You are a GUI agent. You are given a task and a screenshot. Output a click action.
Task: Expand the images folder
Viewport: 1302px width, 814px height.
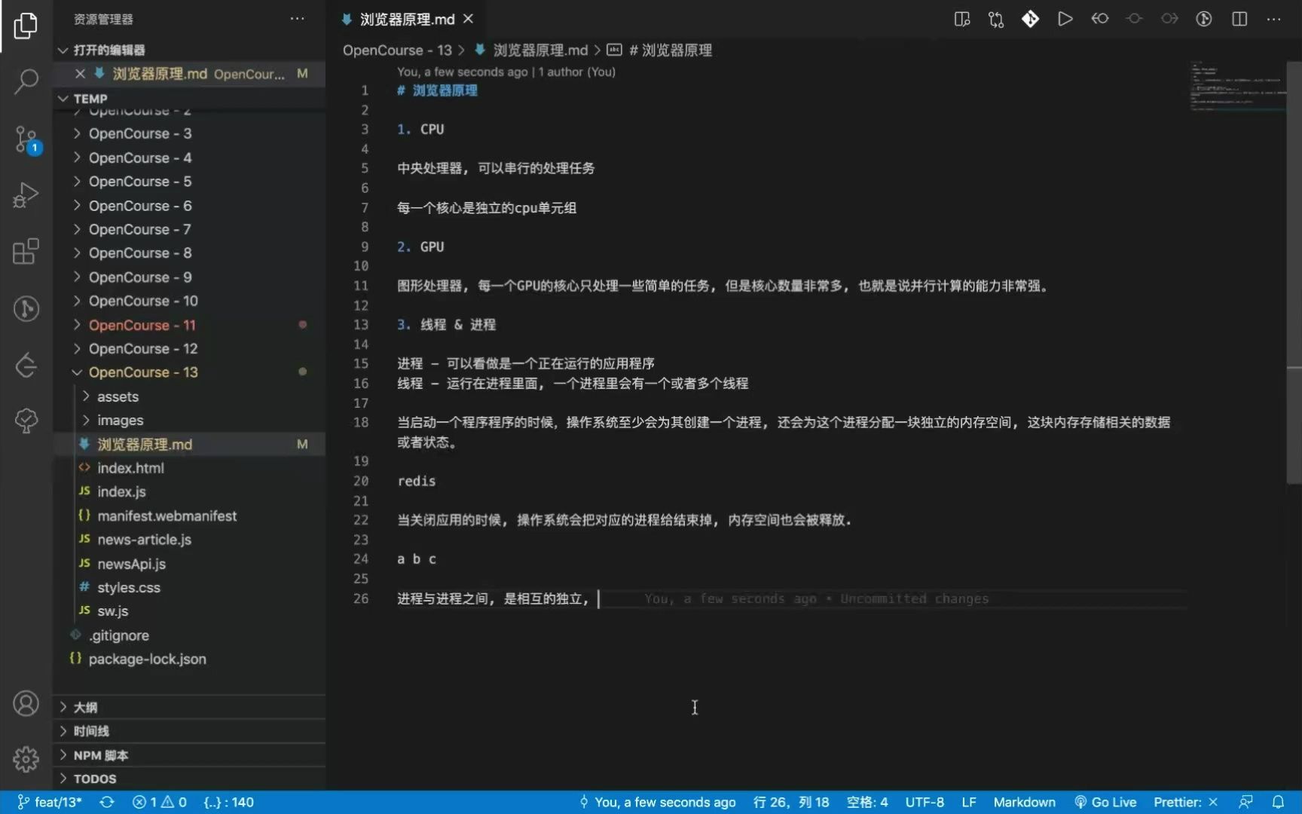pyautogui.click(x=188, y=421)
